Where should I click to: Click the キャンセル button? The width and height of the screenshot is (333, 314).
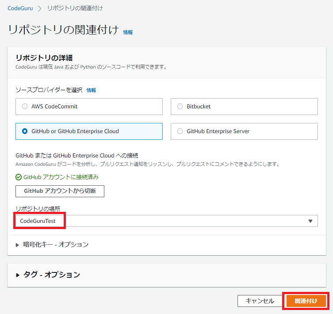(x=260, y=301)
